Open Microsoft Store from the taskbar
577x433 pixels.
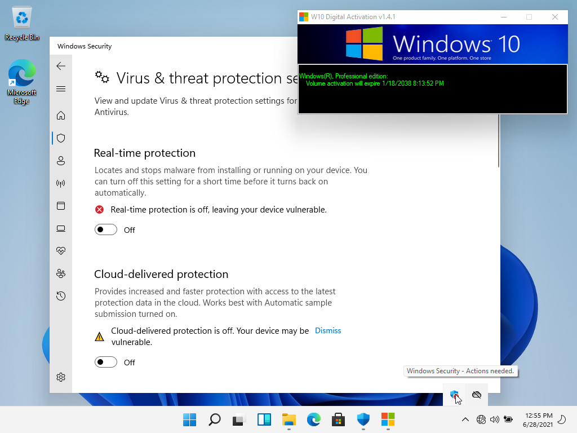click(338, 419)
